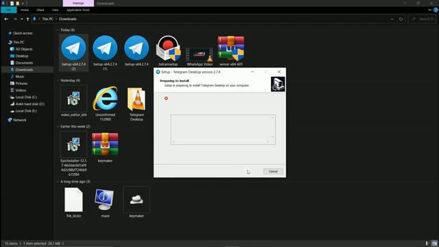Go back in File Explorer
The height and width of the screenshot is (247, 439).
6,19
